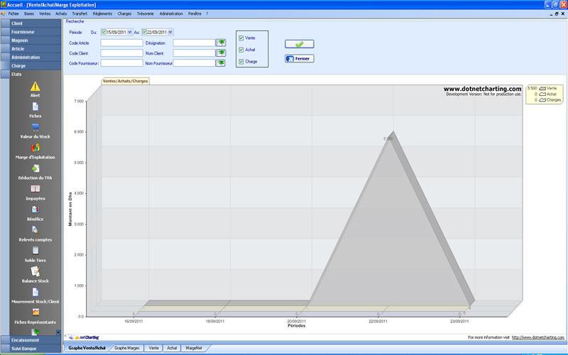Open the Transfert menu
The width and height of the screenshot is (568, 355).
point(80,13)
